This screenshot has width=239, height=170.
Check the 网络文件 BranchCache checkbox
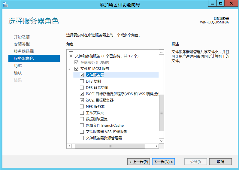82,125
